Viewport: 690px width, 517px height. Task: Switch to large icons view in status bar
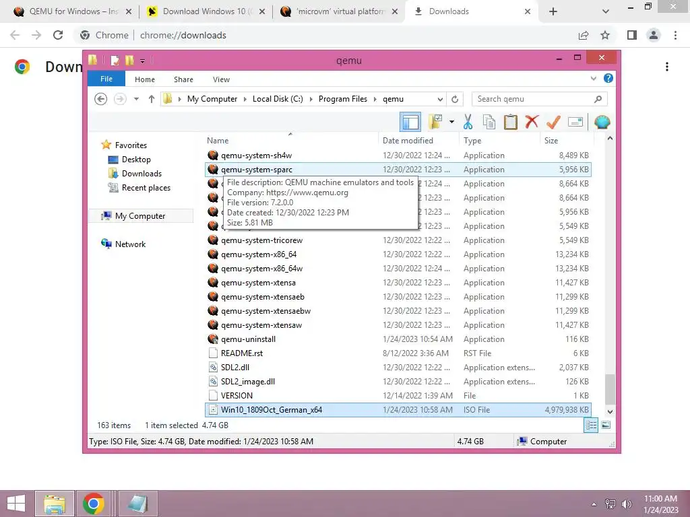tap(606, 425)
